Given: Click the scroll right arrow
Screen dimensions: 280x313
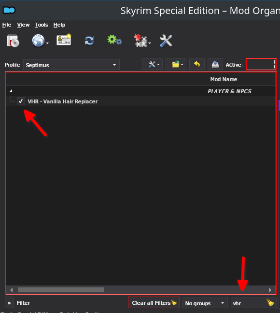Looking at the screenshot, I should click(270, 290).
